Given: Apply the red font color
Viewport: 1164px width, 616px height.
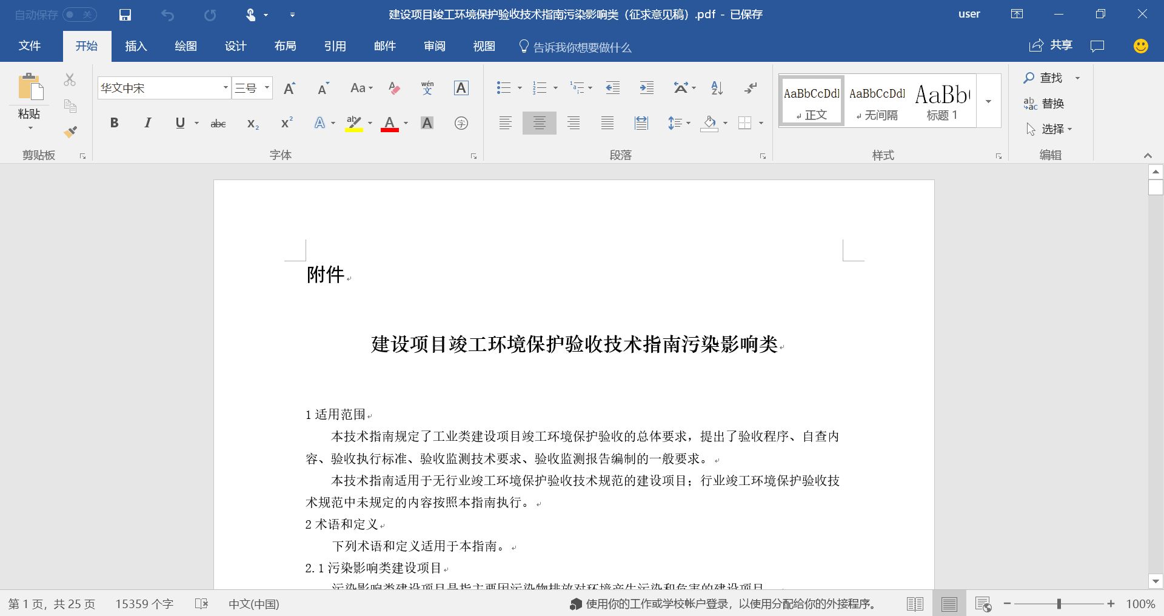Looking at the screenshot, I should (x=390, y=123).
